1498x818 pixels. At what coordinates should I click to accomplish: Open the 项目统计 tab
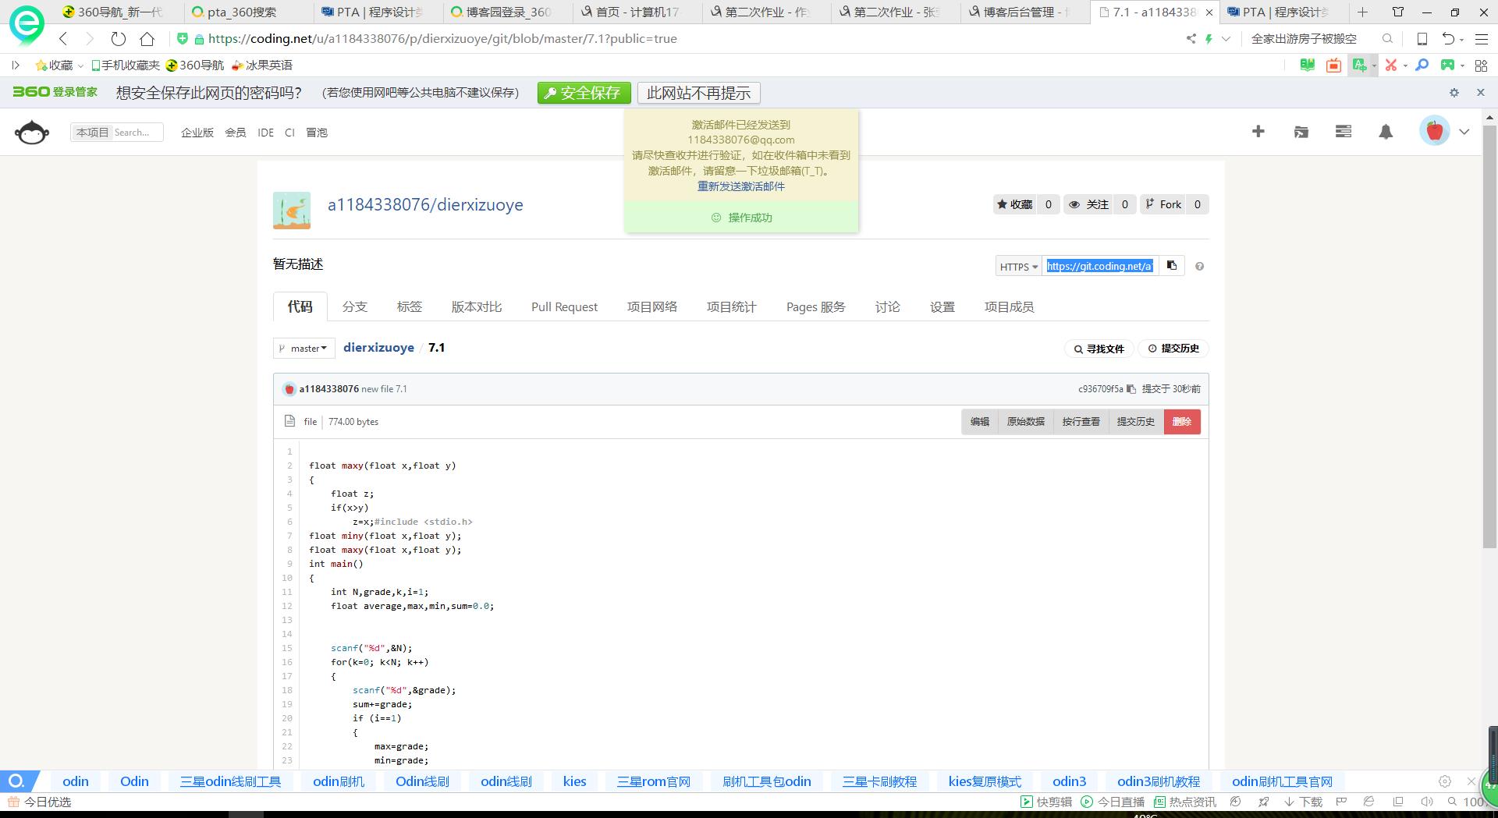coord(731,307)
